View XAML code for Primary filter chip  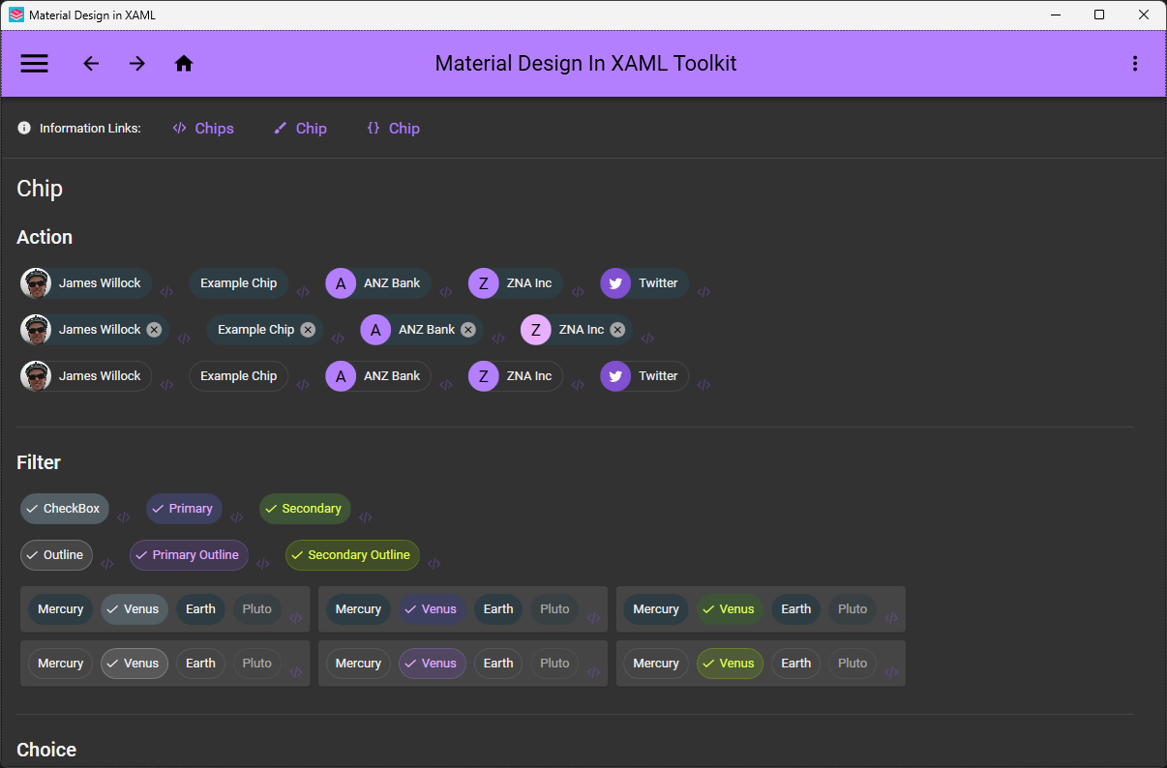click(236, 517)
